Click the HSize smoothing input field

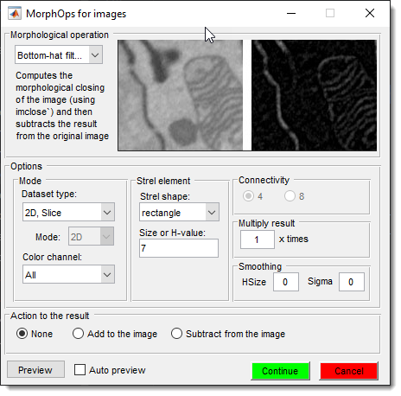[286, 282]
